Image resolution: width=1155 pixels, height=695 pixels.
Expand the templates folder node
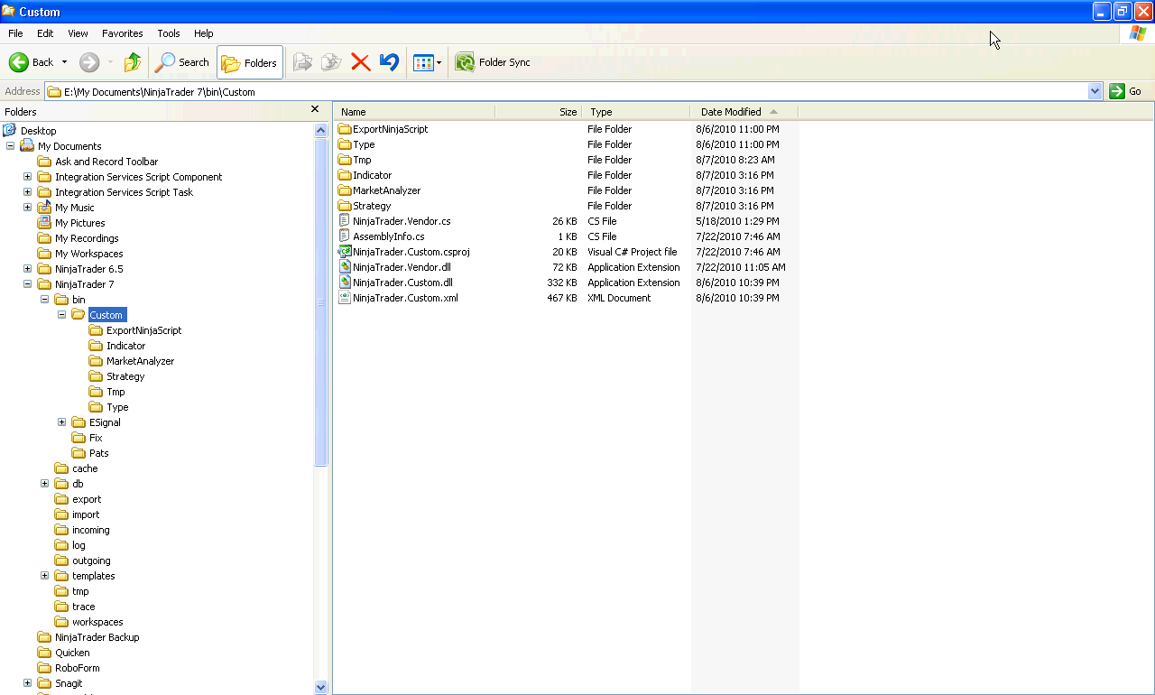tap(45, 576)
